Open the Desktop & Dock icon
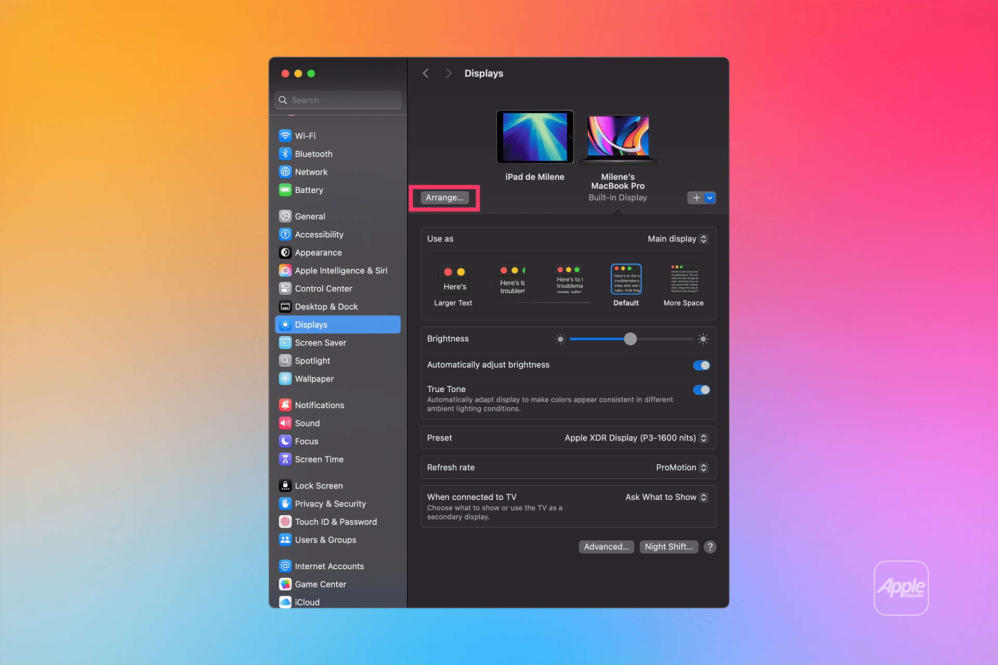 pos(285,307)
